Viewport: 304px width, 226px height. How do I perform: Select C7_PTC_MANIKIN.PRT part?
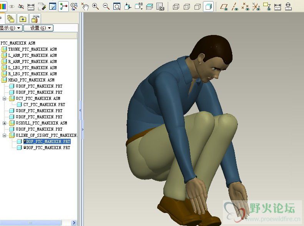44,105
